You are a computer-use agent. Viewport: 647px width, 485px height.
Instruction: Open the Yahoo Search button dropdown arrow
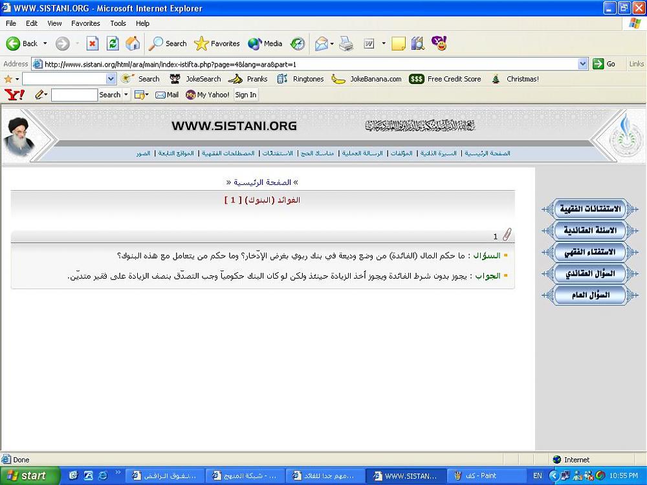pyautogui.click(x=126, y=95)
